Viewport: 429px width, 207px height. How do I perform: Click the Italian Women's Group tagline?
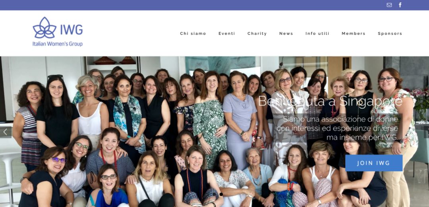[x=58, y=44]
